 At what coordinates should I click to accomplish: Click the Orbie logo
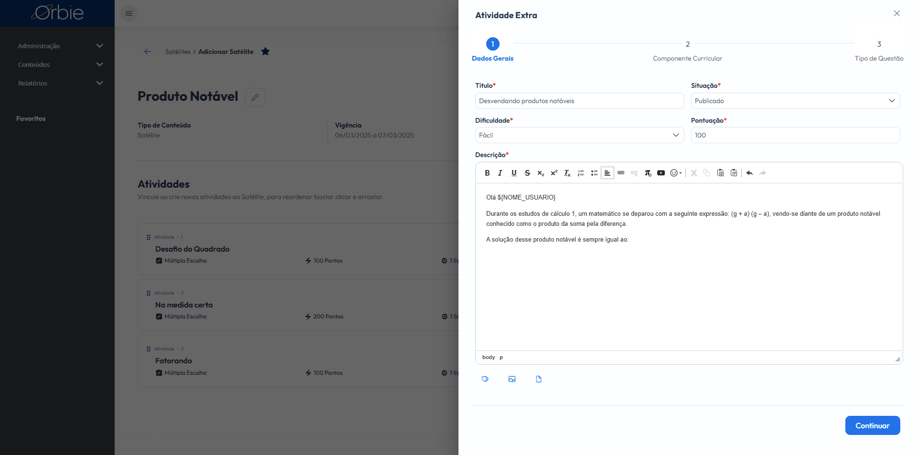point(57,13)
